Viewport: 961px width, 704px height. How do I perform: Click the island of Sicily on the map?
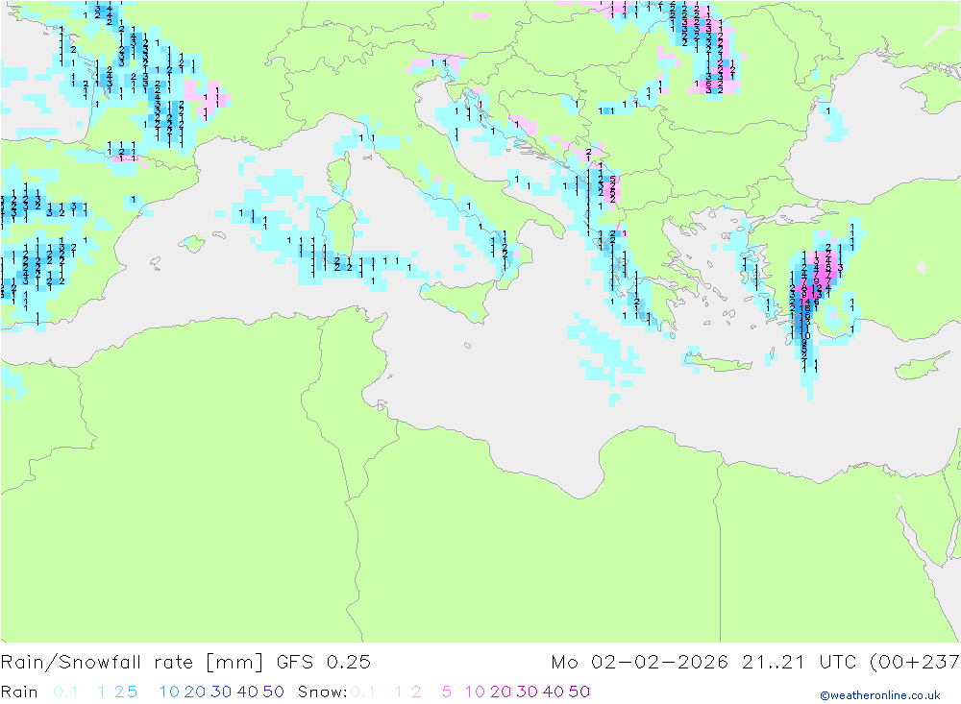coord(459,299)
